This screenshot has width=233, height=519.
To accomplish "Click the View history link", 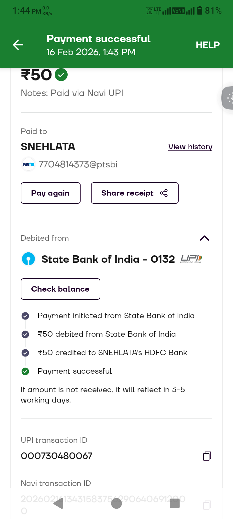I will (x=190, y=147).
